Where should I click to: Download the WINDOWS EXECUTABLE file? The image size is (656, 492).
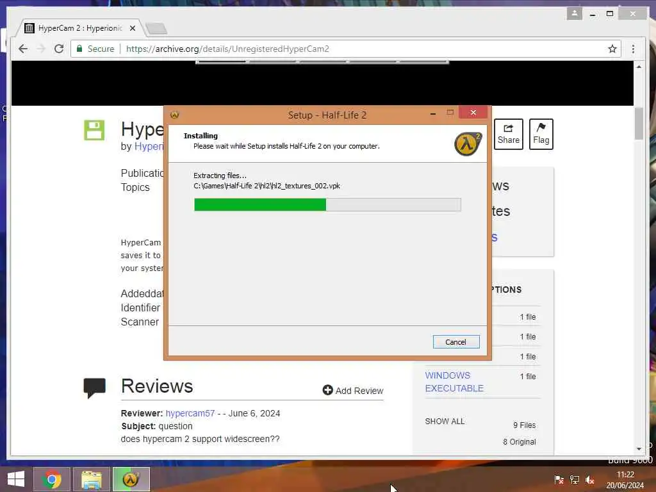(x=454, y=382)
